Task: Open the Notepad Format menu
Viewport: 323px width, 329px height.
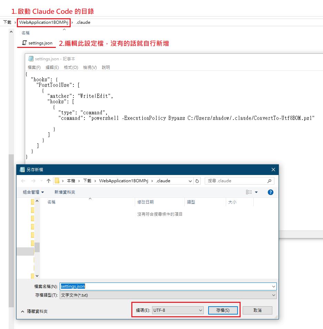Action: (71, 68)
